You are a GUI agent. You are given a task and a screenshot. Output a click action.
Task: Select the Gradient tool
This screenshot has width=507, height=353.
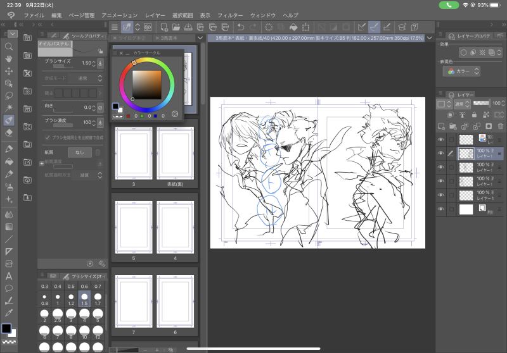tap(9, 227)
